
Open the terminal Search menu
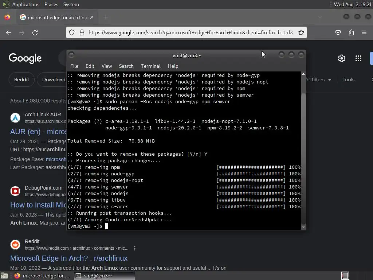(126, 66)
